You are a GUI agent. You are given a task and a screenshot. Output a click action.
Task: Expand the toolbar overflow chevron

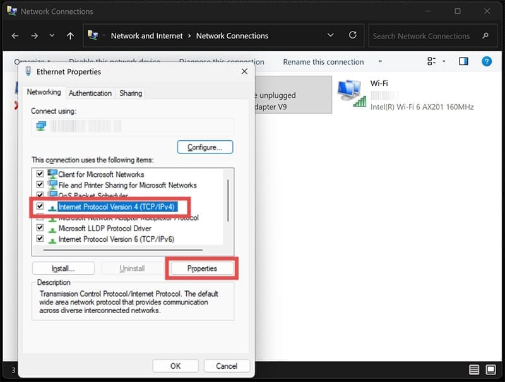click(380, 62)
